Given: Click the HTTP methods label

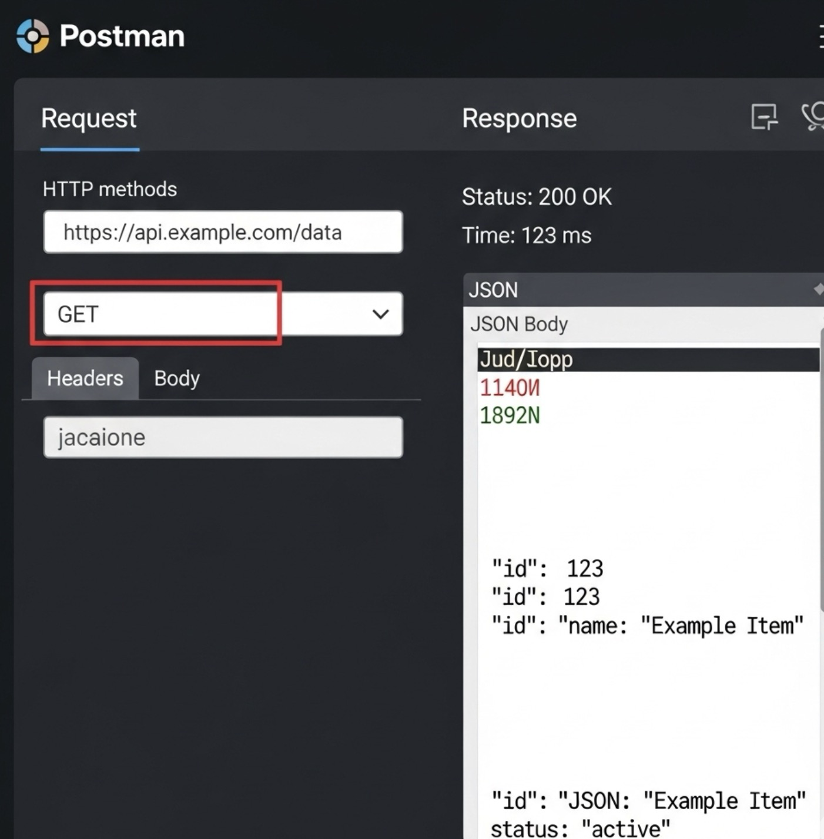Looking at the screenshot, I should pyautogui.click(x=110, y=189).
